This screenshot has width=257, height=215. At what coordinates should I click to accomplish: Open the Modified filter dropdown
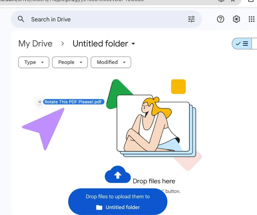(111, 62)
